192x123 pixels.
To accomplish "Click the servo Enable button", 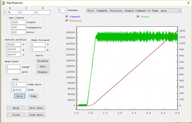I will (43, 72).
